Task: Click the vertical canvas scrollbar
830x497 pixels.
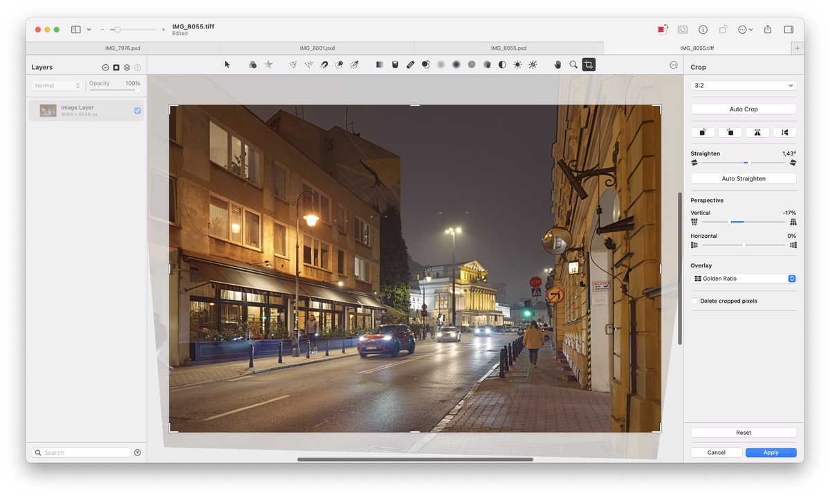Action: point(679,268)
